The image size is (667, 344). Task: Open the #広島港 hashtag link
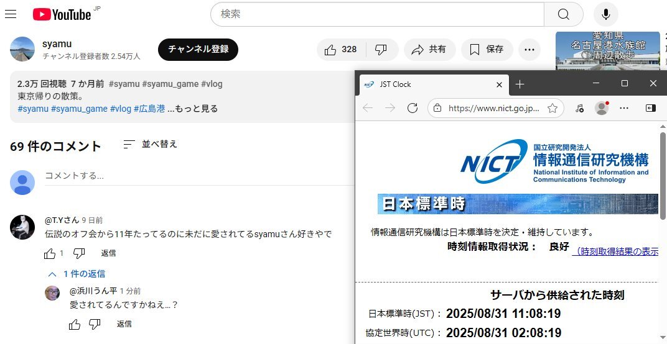149,109
